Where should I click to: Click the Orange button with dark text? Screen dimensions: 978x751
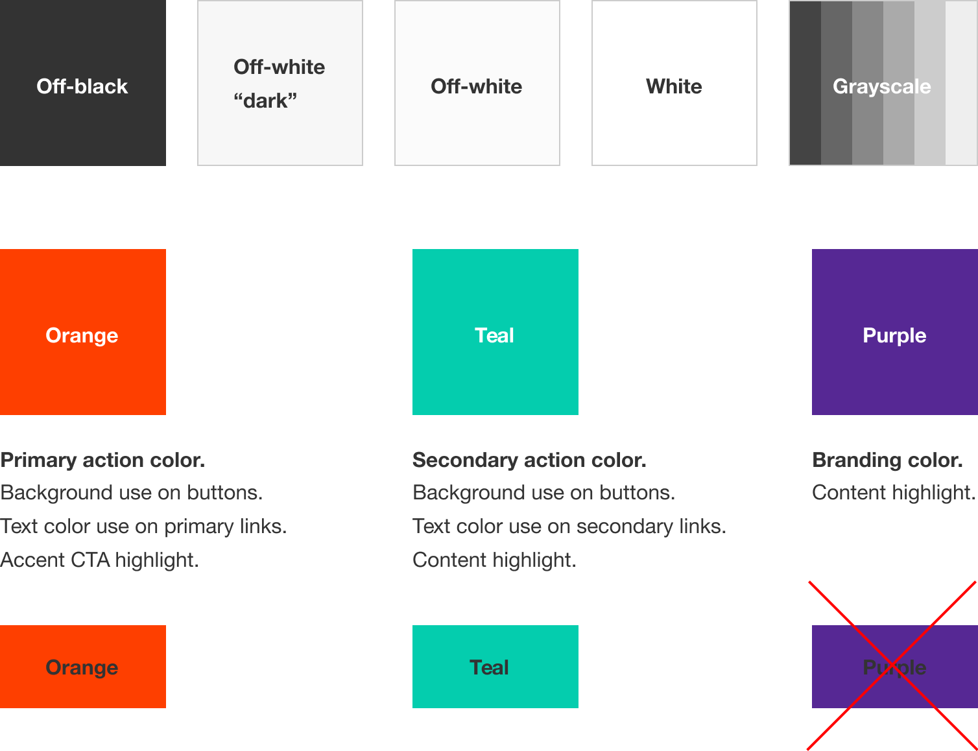(83, 667)
